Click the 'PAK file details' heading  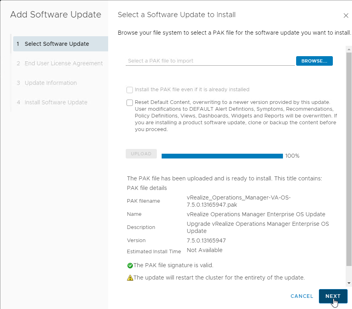click(x=147, y=188)
